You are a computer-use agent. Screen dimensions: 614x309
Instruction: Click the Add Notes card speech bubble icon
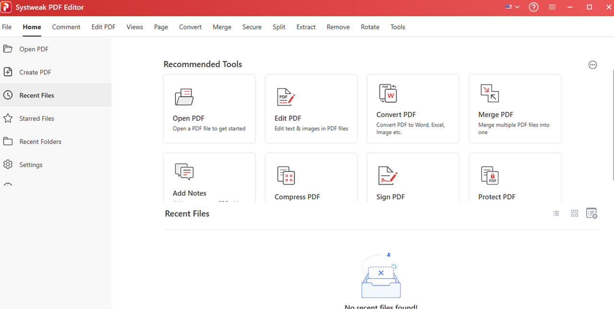point(184,172)
